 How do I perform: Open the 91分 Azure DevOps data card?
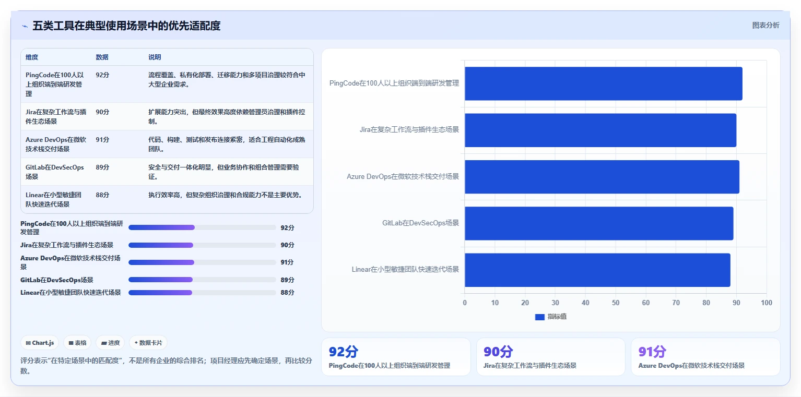click(x=705, y=357)
